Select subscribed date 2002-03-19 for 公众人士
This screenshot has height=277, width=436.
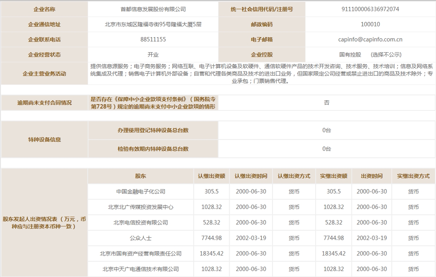[x=251, y=238]
